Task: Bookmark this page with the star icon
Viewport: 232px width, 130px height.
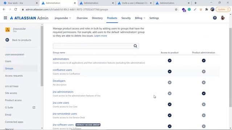Action: [176, 9]
